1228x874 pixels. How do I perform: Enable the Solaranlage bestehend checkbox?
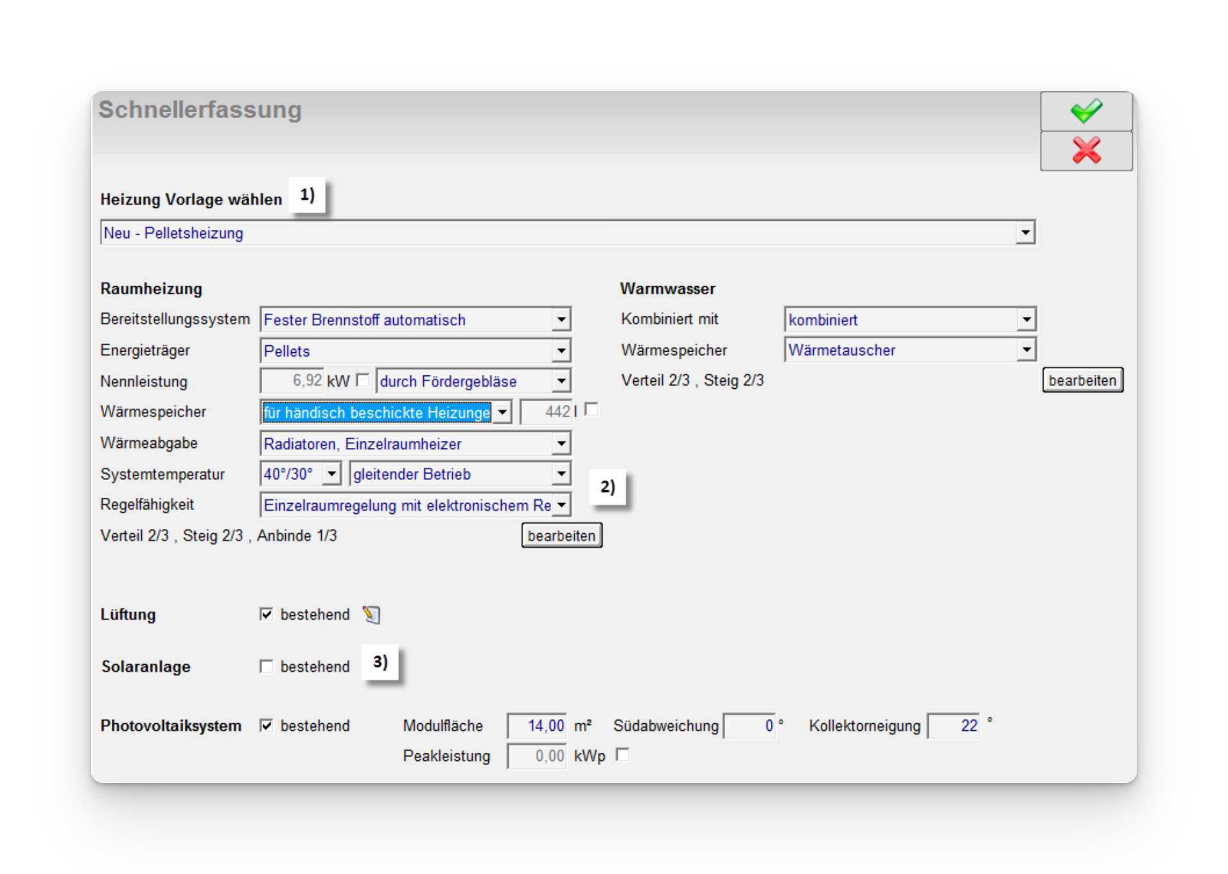tap(267, 667)
